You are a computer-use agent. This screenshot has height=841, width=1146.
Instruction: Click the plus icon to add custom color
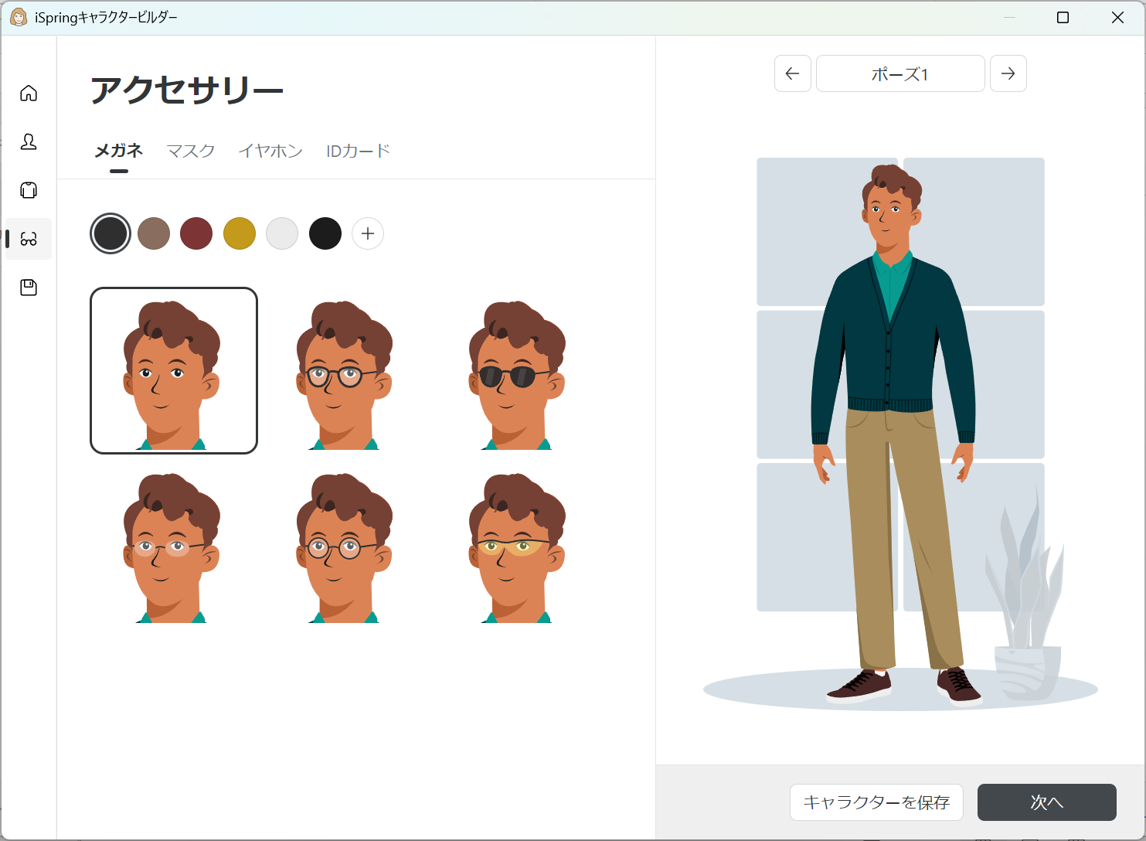pyautogui.click(x=367, y=233)
